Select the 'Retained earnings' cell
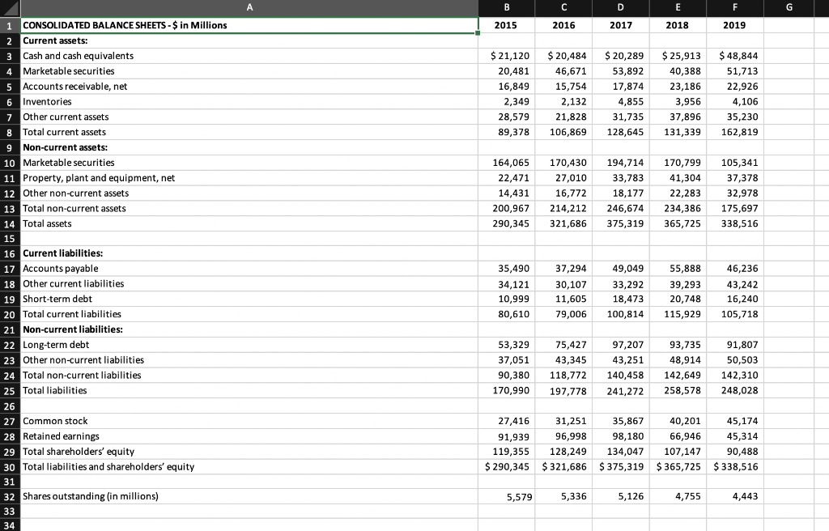 point(249,436)
